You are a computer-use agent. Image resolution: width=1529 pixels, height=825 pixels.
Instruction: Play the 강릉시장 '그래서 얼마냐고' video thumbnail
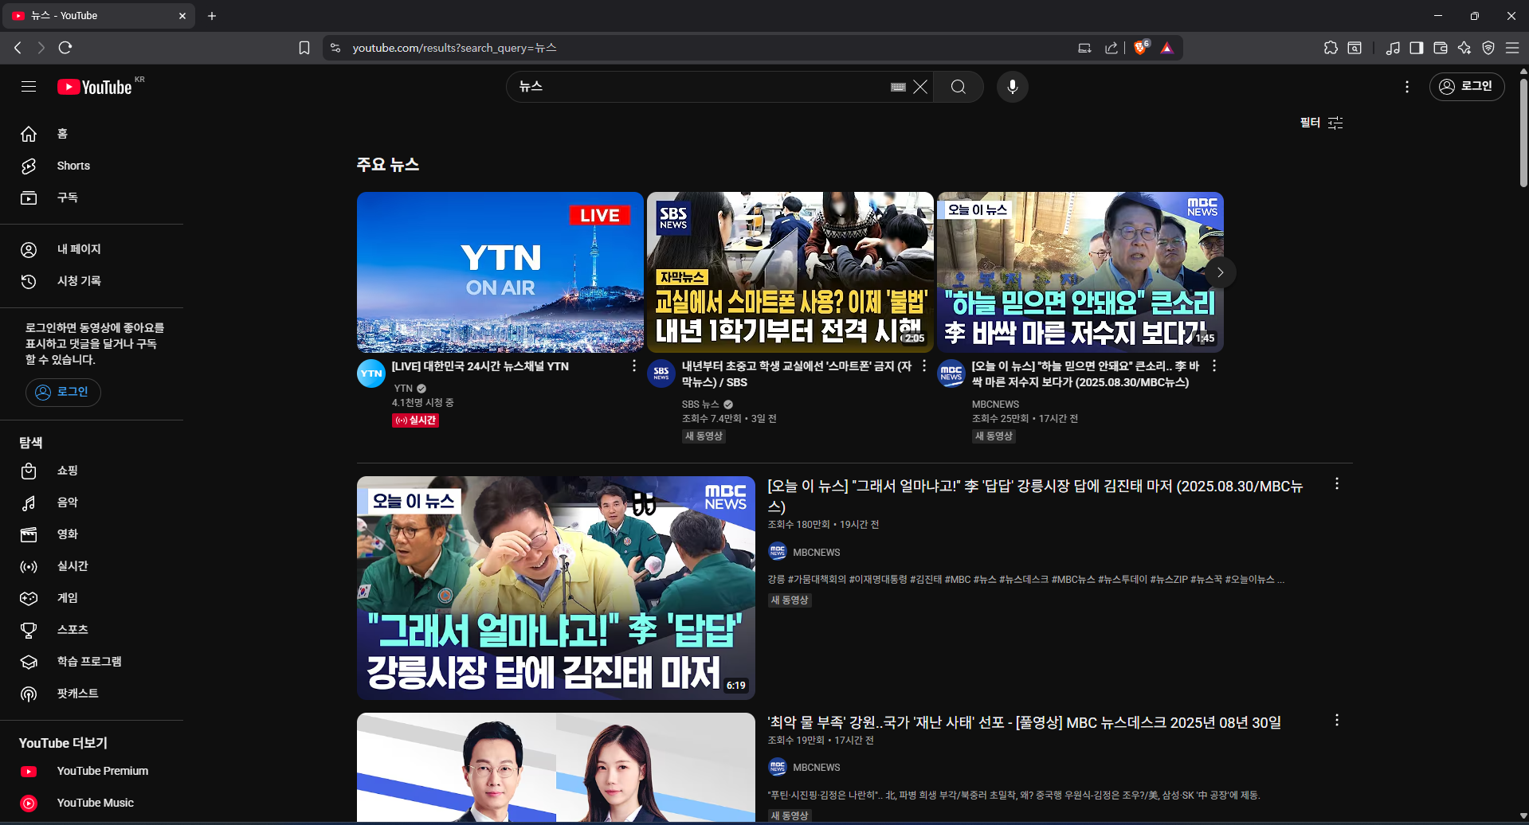tap(556, 588)
